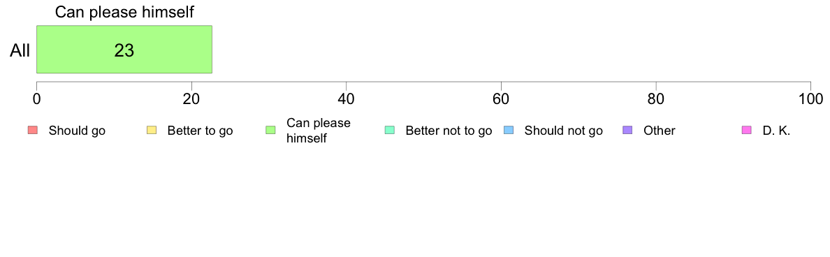
Task: Click the 100 axis tick label
Action: 810,99
